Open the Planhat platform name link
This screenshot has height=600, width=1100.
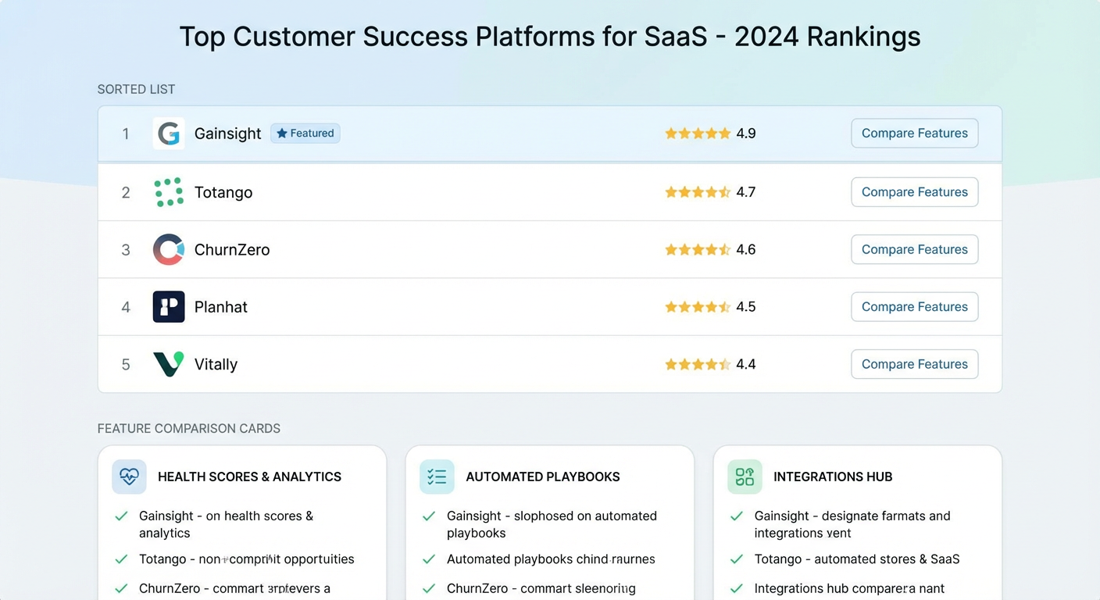221,307
